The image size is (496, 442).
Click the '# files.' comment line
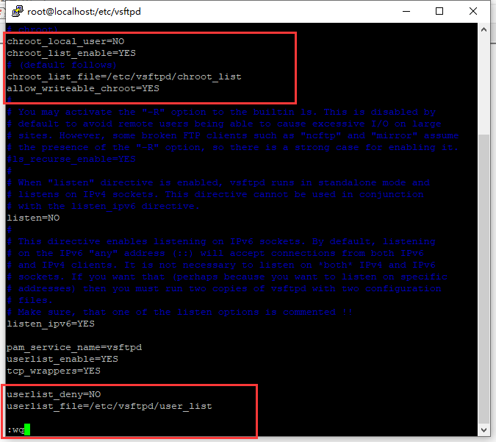[29, 300]
